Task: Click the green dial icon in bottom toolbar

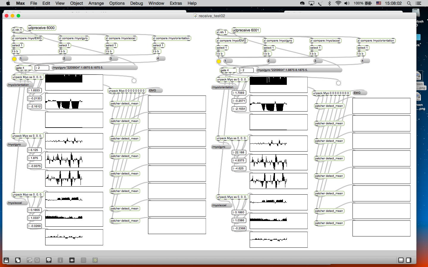Action: click(95, 260)
